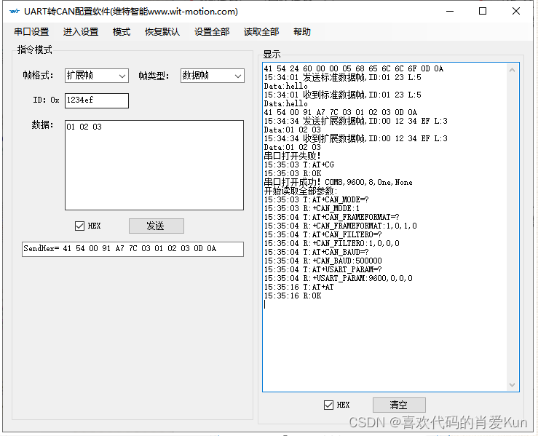538x436 pixels.
Task: Click the display log scrollbar up arrow
Action: pyautogui.click(x=513, y=70)
